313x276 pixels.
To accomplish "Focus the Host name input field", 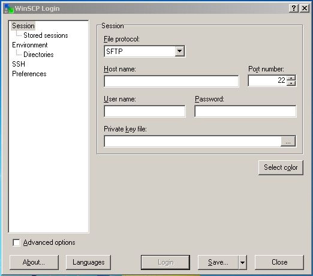I will point(171,81).
